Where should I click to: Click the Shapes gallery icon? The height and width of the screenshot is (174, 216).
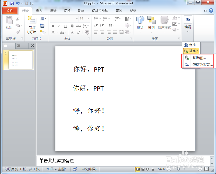tap(140, 20)
